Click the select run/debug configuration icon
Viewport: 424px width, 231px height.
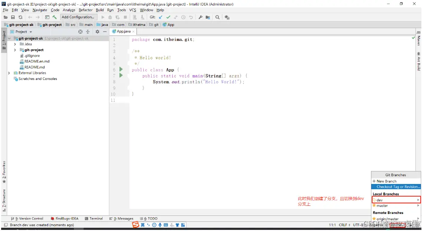[x=47, y=17]
